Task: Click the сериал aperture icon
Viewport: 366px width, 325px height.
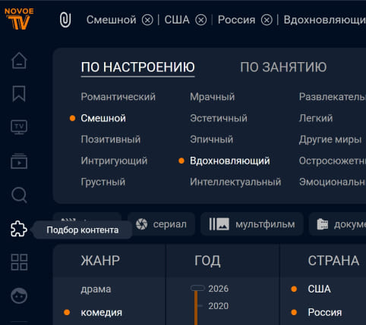Action: tap(141, 224)
